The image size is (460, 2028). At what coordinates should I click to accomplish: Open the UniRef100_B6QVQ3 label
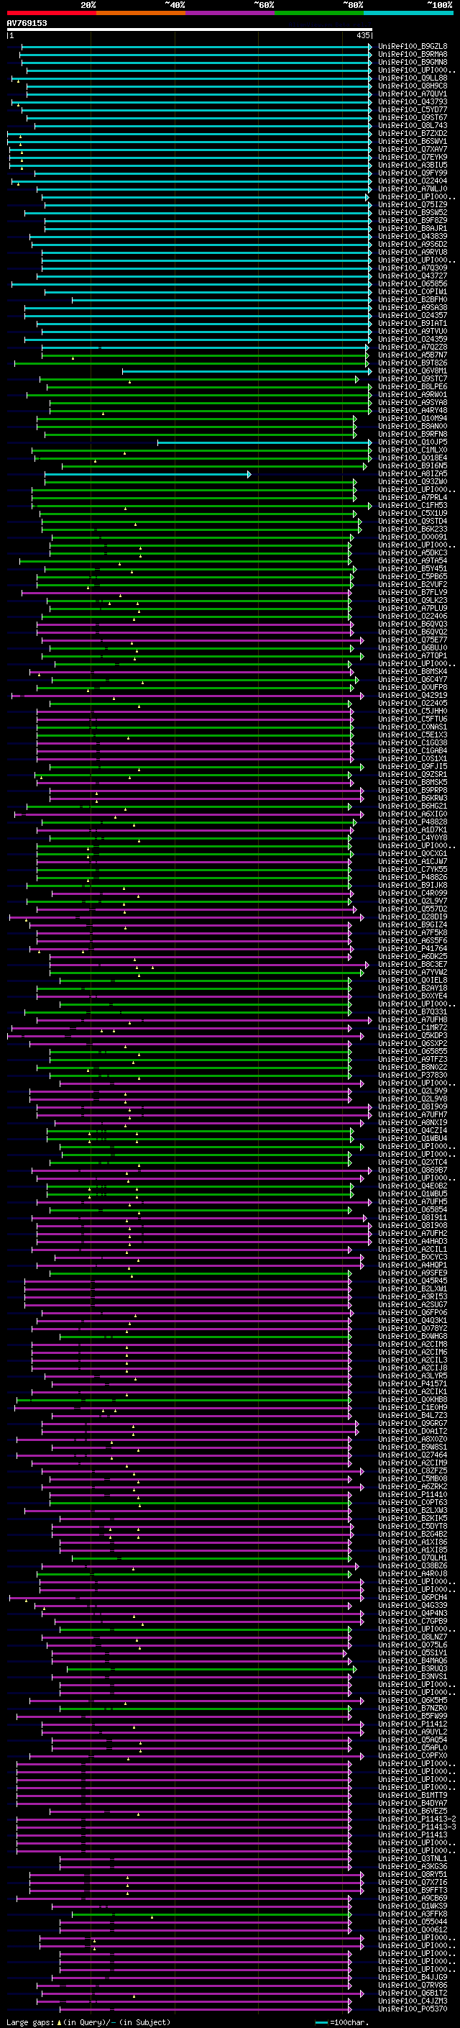point(413,624)
